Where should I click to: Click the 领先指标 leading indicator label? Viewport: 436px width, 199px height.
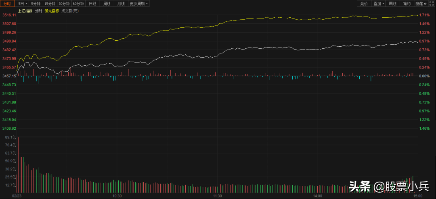(x=52, y=11)
